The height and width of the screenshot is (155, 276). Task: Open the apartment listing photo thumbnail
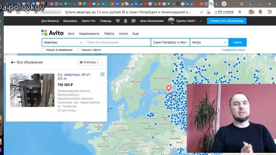(x=32, y=90)
